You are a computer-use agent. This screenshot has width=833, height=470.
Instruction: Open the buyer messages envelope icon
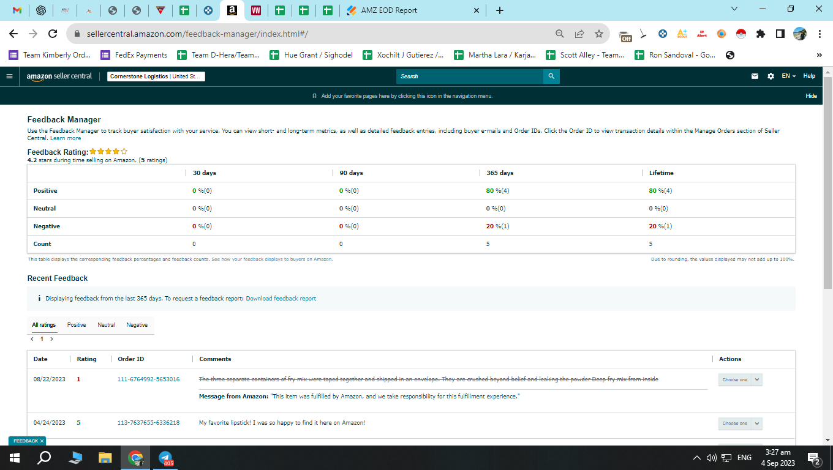pos(755,76)
